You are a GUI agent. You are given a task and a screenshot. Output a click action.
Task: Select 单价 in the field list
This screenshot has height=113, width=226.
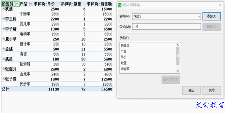point(124,57)
